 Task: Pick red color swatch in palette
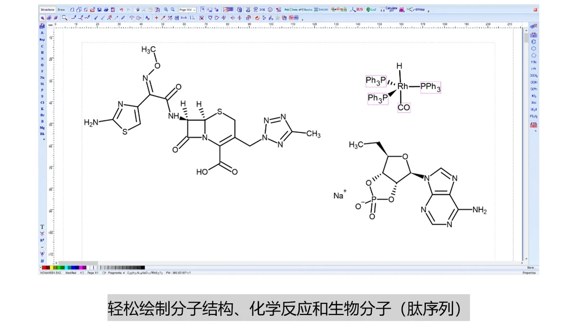pos(44,268)
